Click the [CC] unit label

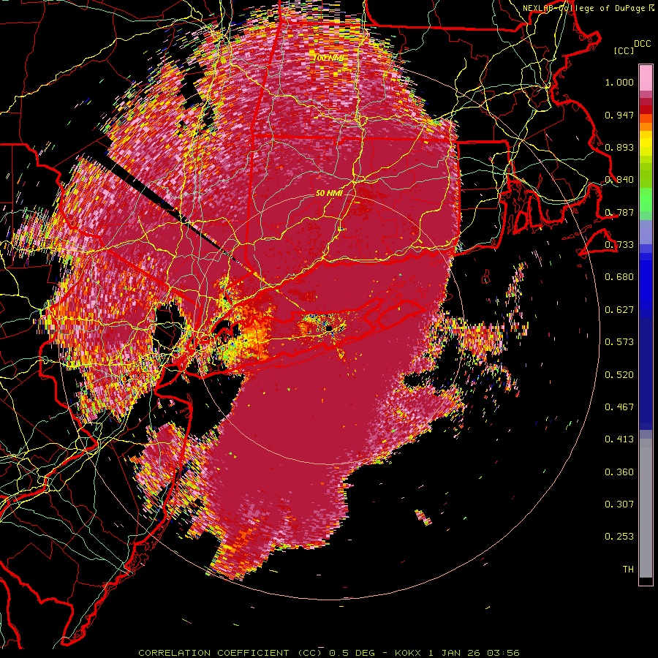(624, 50)
